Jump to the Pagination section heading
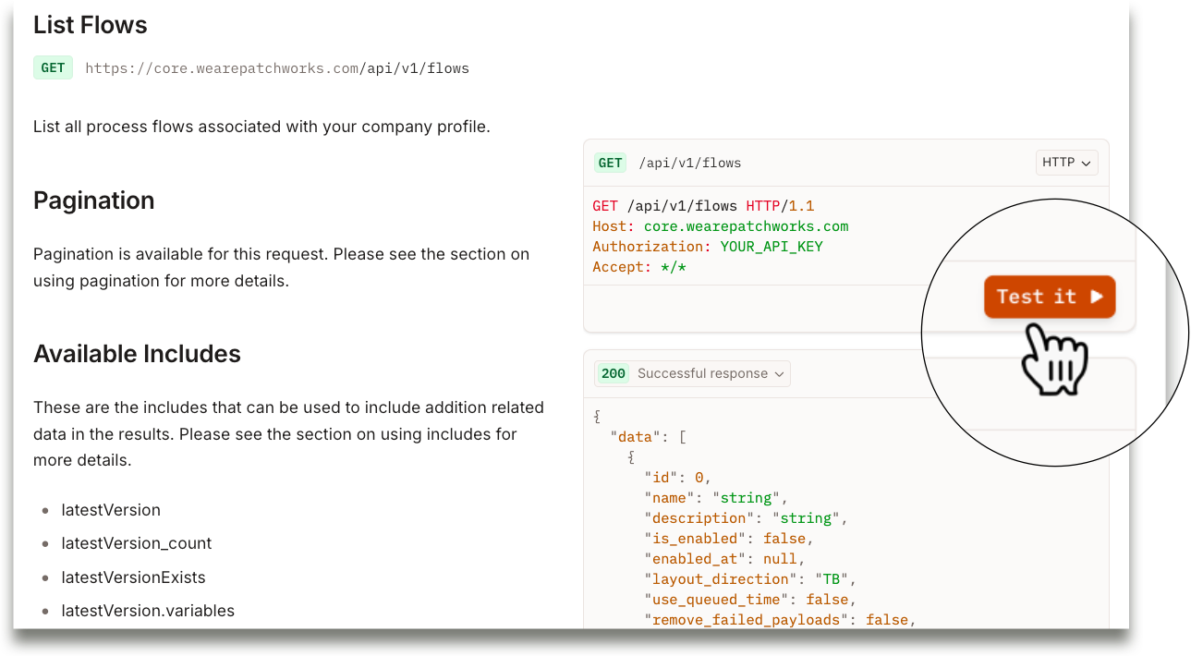 click(93, 200)
